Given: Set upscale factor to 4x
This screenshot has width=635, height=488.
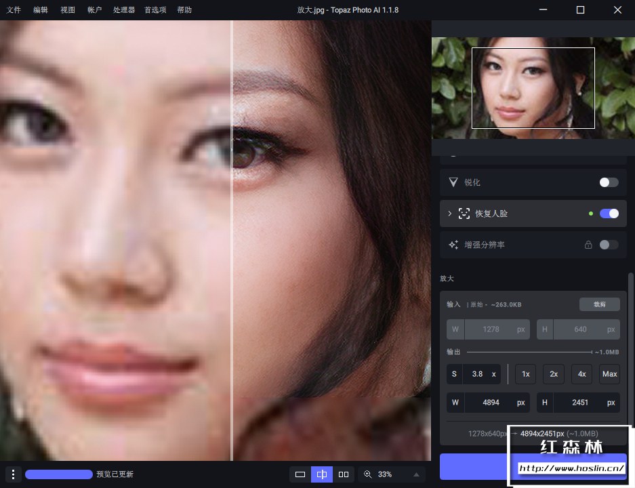Looking at the screenshot, I should tap(581, 374).
